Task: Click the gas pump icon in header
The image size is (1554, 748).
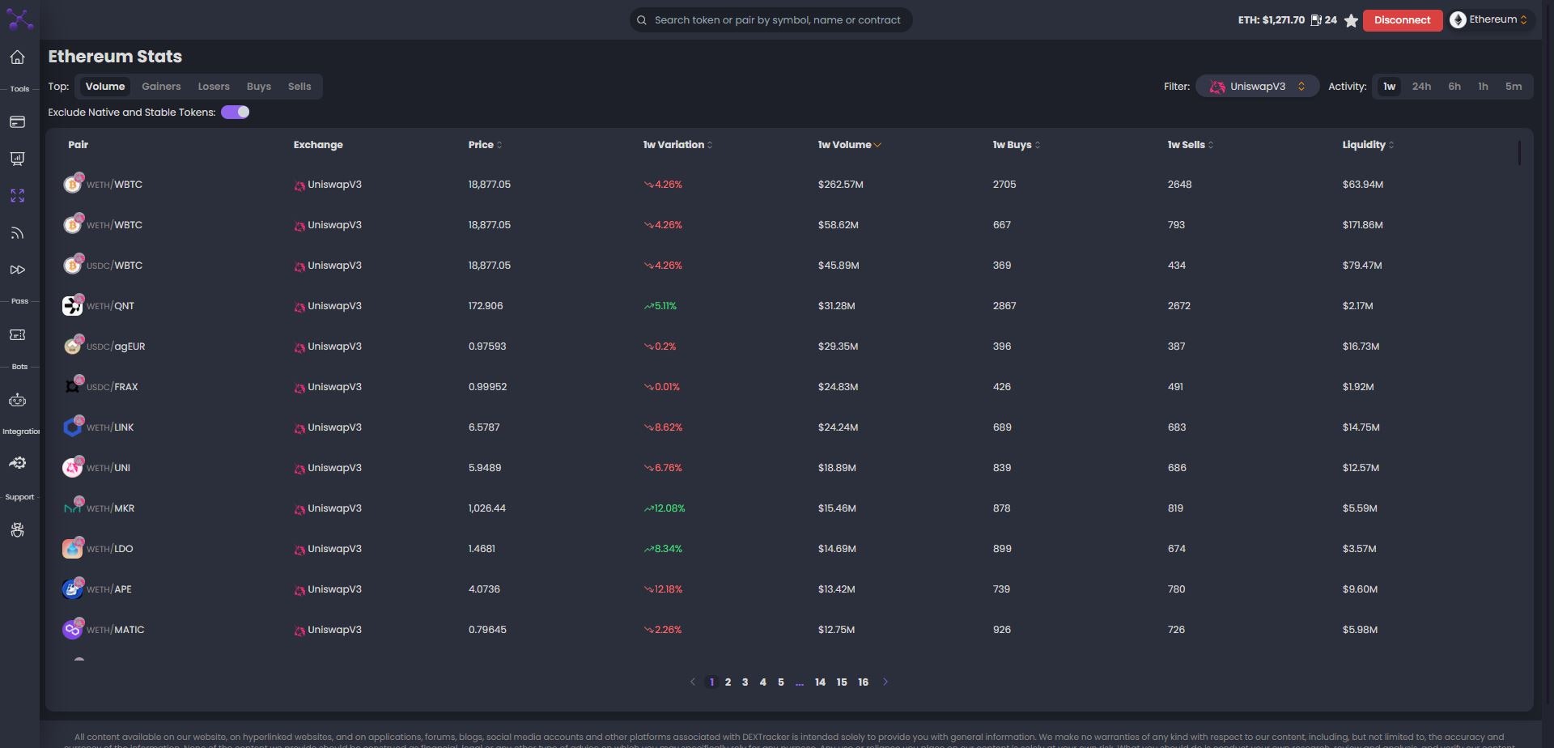Action: click(1316, 20)
